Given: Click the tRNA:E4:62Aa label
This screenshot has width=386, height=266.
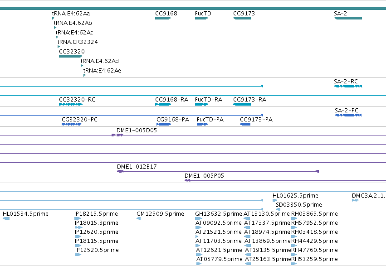Looking at the screenshot, I should [71, 14].
